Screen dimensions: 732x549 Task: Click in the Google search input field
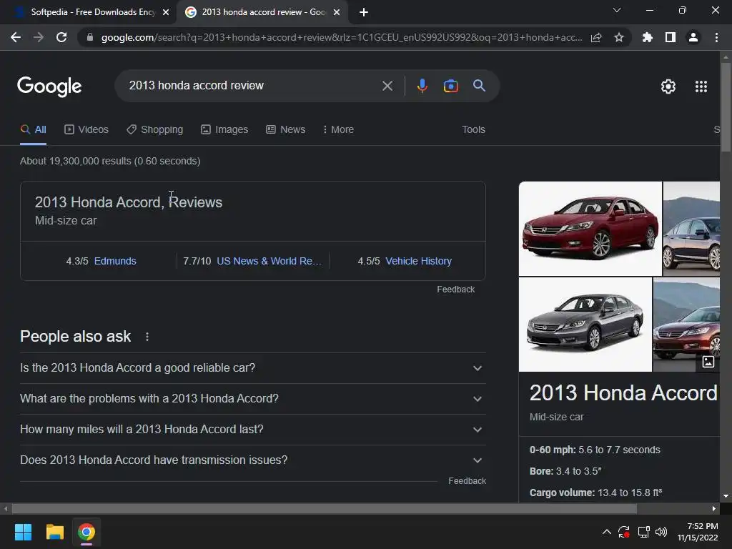(x=252, y=86)
